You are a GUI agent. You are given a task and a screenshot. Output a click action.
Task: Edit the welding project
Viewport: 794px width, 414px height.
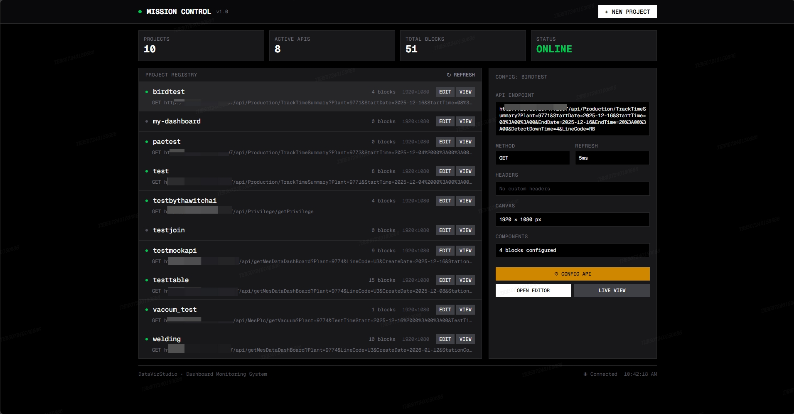coord(445,339)
